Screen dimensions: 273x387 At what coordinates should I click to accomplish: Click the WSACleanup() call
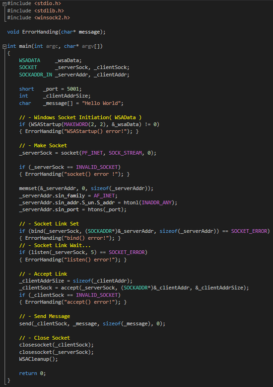38,359
